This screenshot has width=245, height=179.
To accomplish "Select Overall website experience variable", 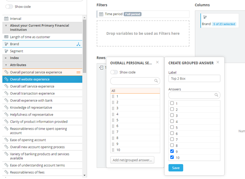I will [x=42, y=79].
